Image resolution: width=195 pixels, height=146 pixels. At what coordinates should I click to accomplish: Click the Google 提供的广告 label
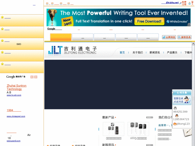16,77
